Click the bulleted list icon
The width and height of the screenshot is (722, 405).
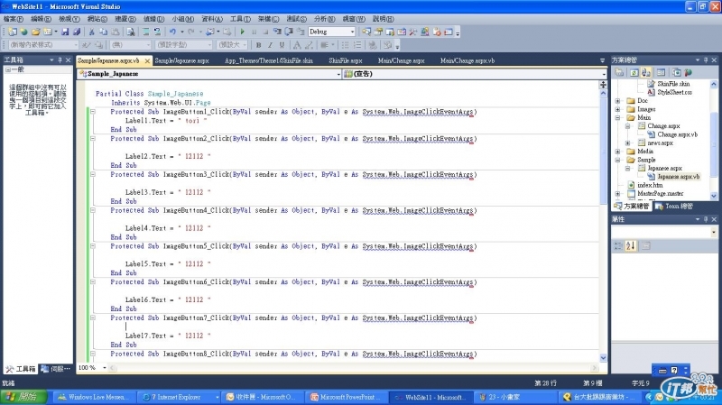click(x=346, y=45)
